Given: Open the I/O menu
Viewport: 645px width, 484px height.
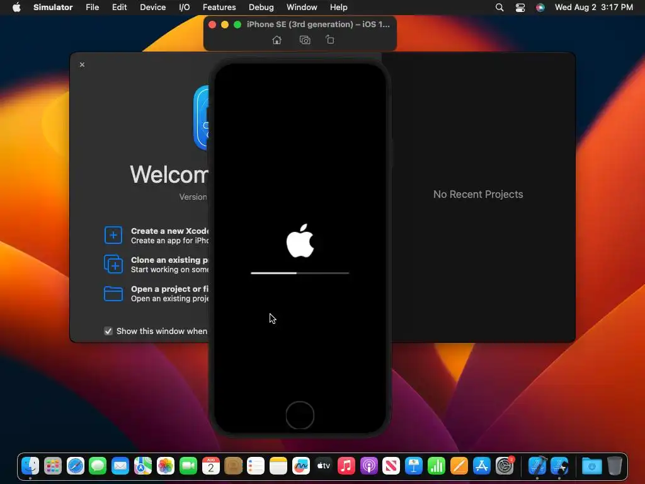Looking at the screenshot, I should [185, 8].
